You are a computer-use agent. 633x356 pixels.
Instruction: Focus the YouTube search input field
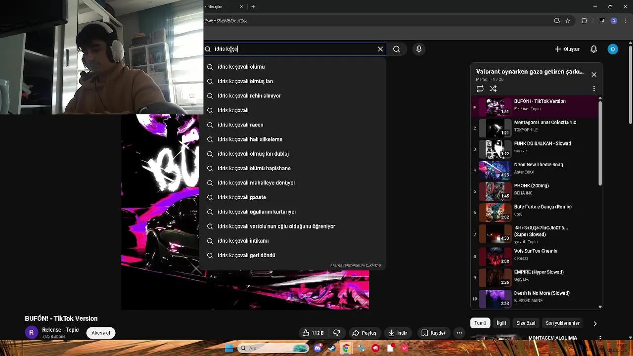pyautogui.click(x=294, y=49)
